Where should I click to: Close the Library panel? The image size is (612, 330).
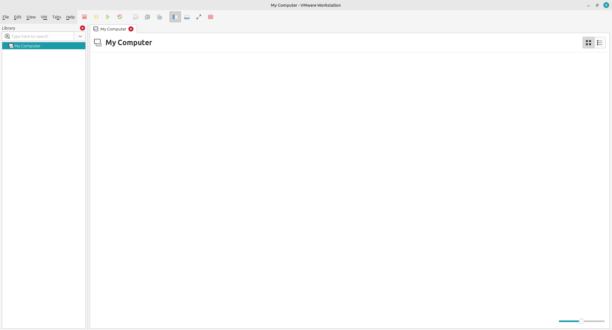83,28
